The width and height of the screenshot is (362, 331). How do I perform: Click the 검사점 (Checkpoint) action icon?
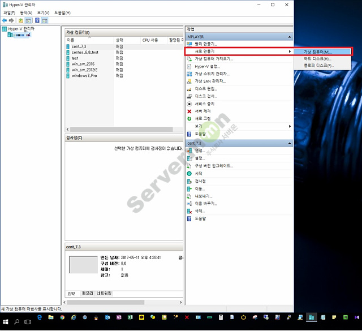189,181
